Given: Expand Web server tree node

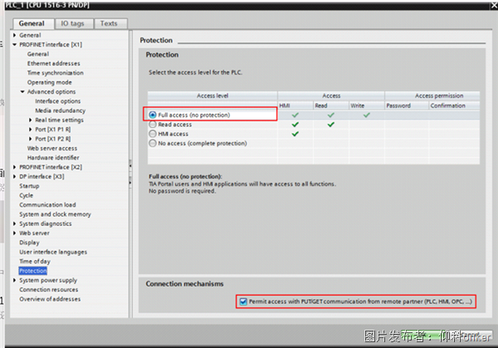Looking at the screenshot, I should (15, 233).
